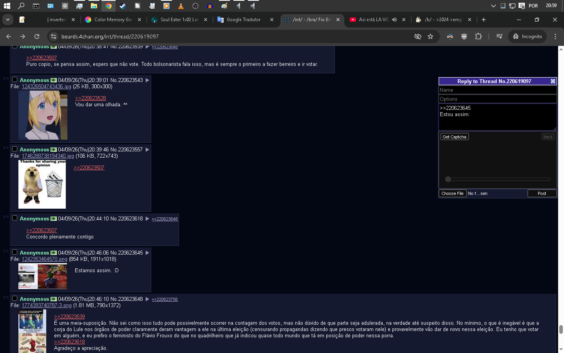
Task: Open the post menu arrow for No.220623543
Action: point(147,80)
